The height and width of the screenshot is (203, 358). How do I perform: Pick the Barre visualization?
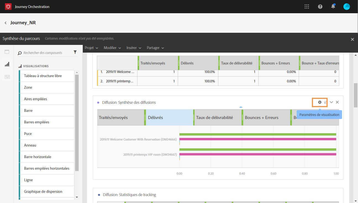47,110
